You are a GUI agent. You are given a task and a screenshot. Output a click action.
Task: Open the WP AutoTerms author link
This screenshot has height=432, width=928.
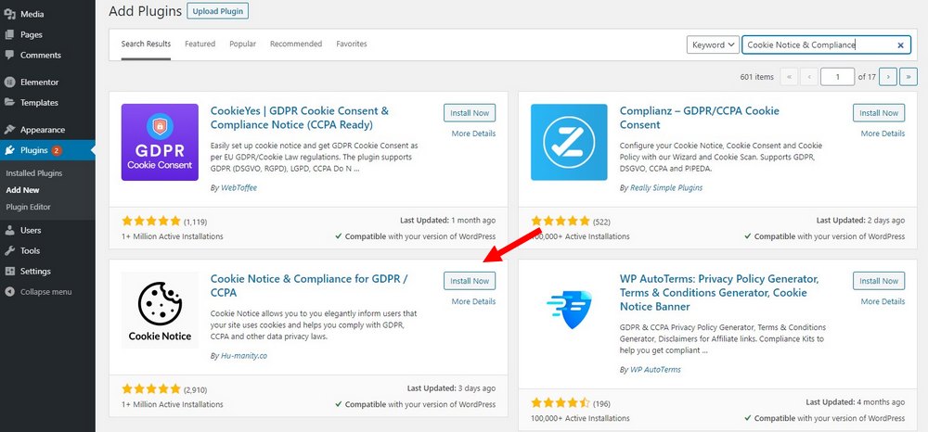click(x=656, y=369)
